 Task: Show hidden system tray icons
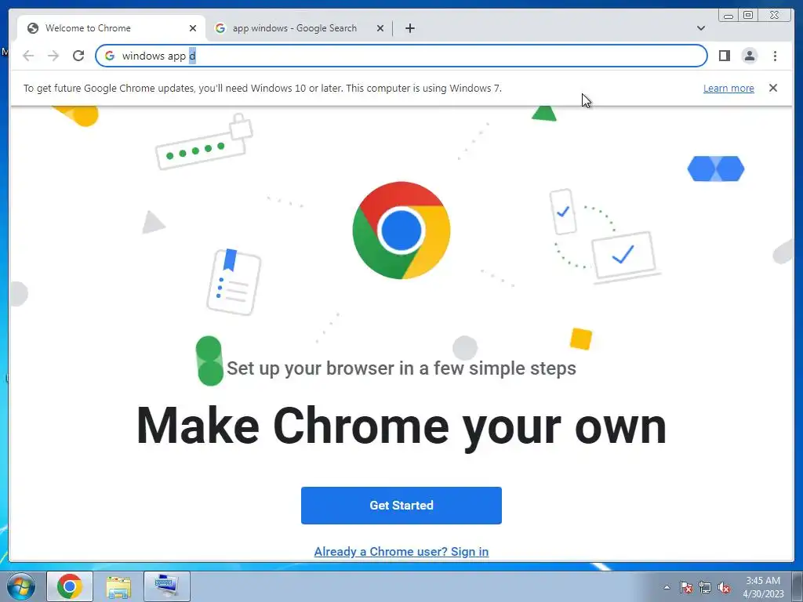pyautogui.click(x=667, y=587)
